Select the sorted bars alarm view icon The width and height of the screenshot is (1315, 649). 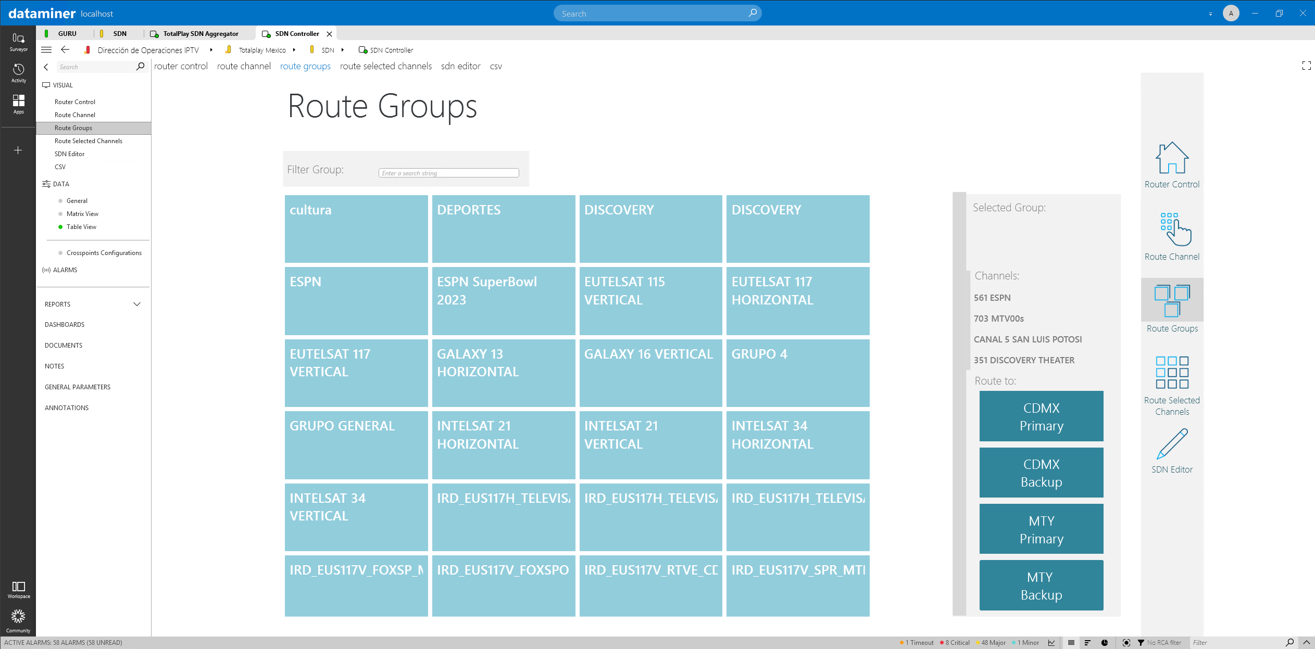[x=1087, y=643]
